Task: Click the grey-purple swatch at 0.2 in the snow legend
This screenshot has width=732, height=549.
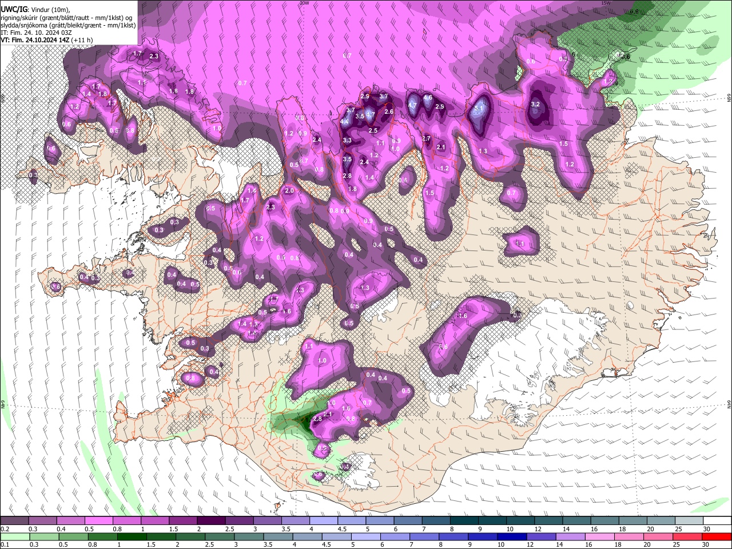Action: click(x=14, y=521)
